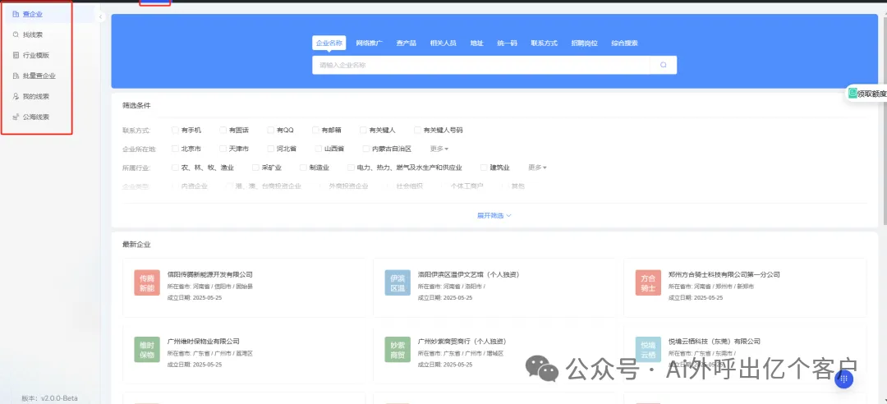Screen dimensions: 887x404
Task: Click the 维时保物 company logo
Action: [x=147, y=350]
